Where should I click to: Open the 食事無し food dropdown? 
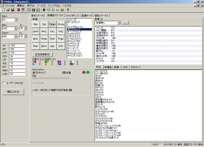pyautogui.click(x=119, y=23)
